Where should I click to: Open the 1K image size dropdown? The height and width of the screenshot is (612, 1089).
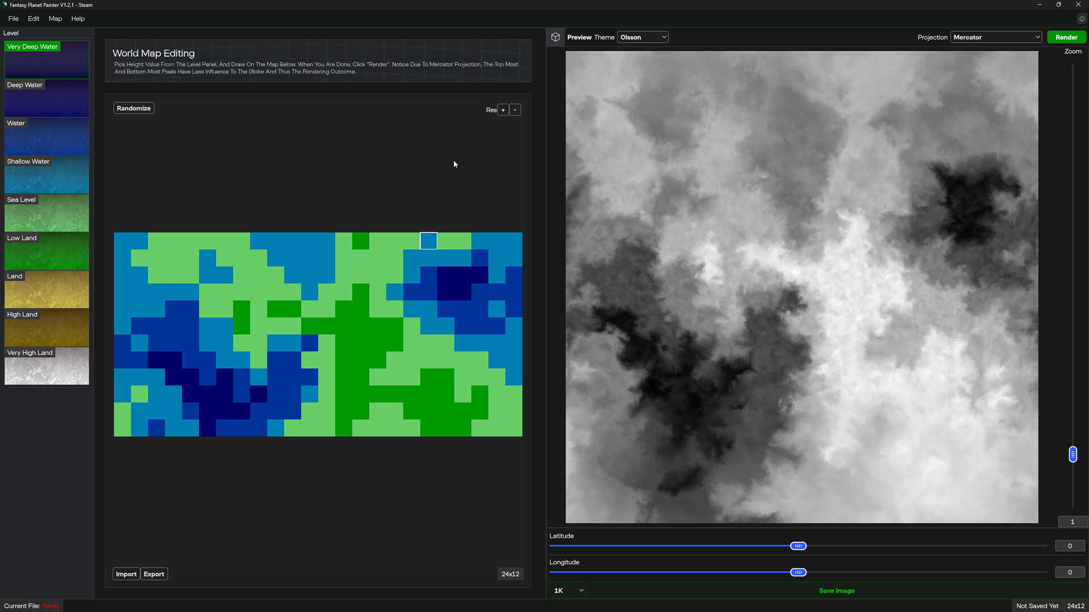click(568, 590)
